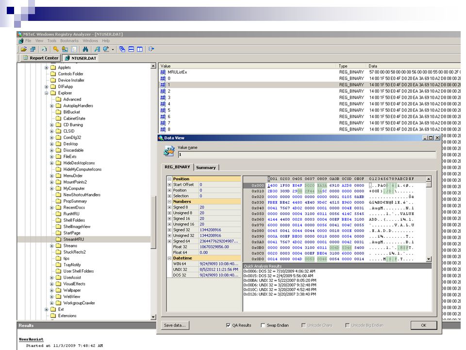Viewport: 466px width, 350px height.
Task: Expand the MountPoints2 tree node
Action: tap(52, 182)
